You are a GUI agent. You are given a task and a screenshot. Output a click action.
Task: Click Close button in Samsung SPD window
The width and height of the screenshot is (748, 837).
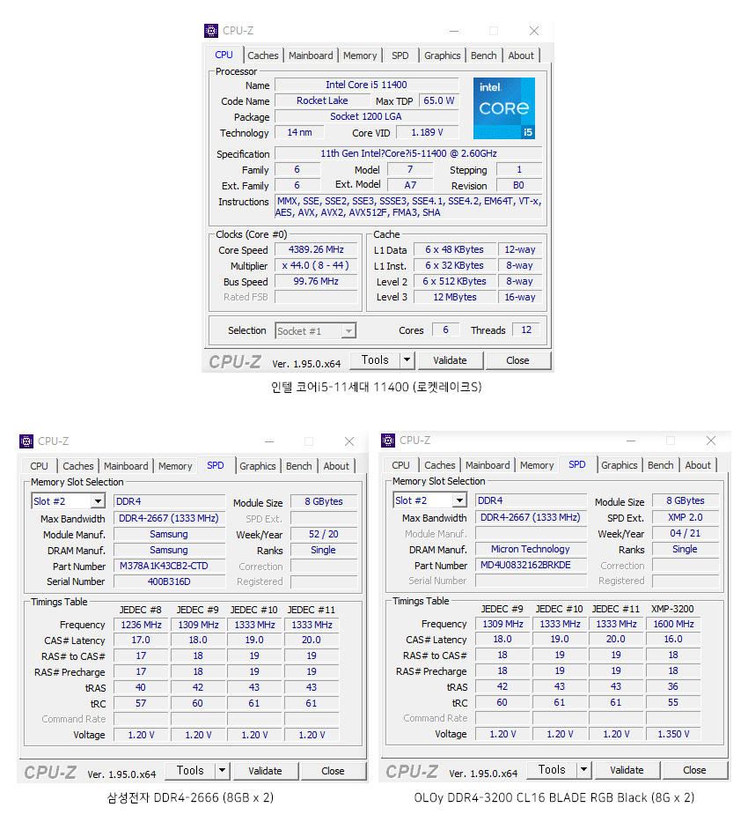[333, 771]
